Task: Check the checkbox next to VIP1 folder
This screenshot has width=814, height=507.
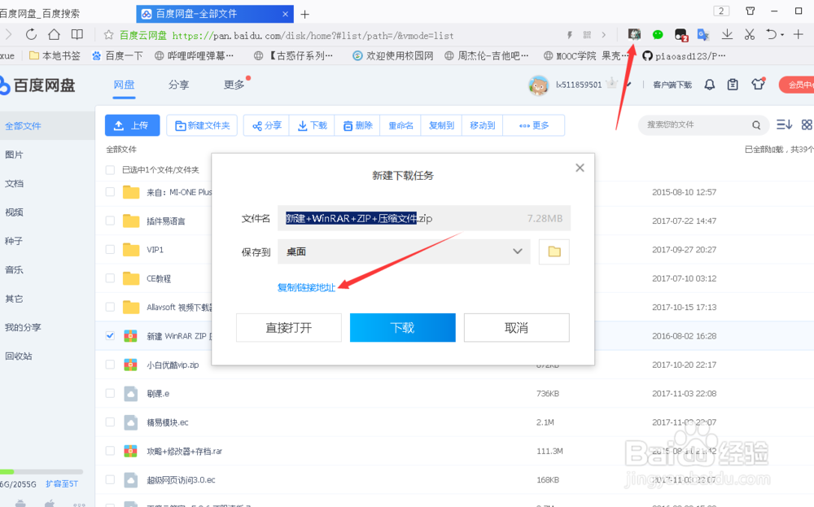Action: [x=110, y=250]
